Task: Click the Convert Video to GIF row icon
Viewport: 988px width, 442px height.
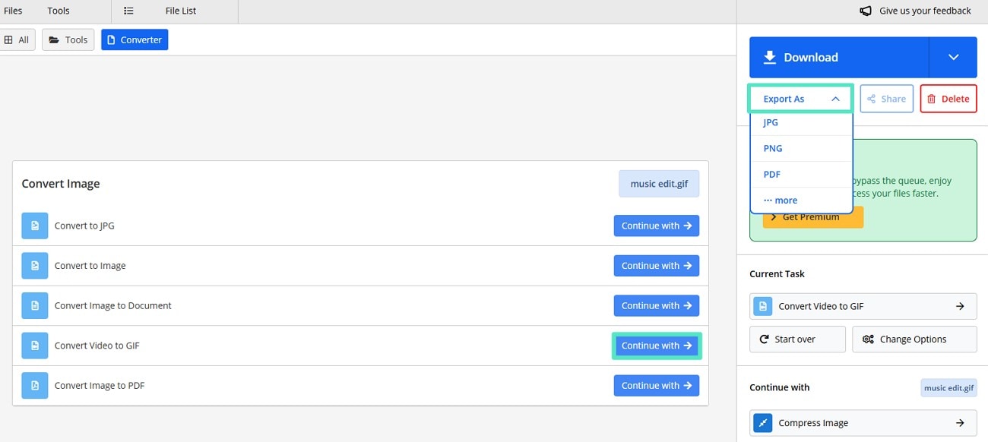Action: (x=34, y=346)
